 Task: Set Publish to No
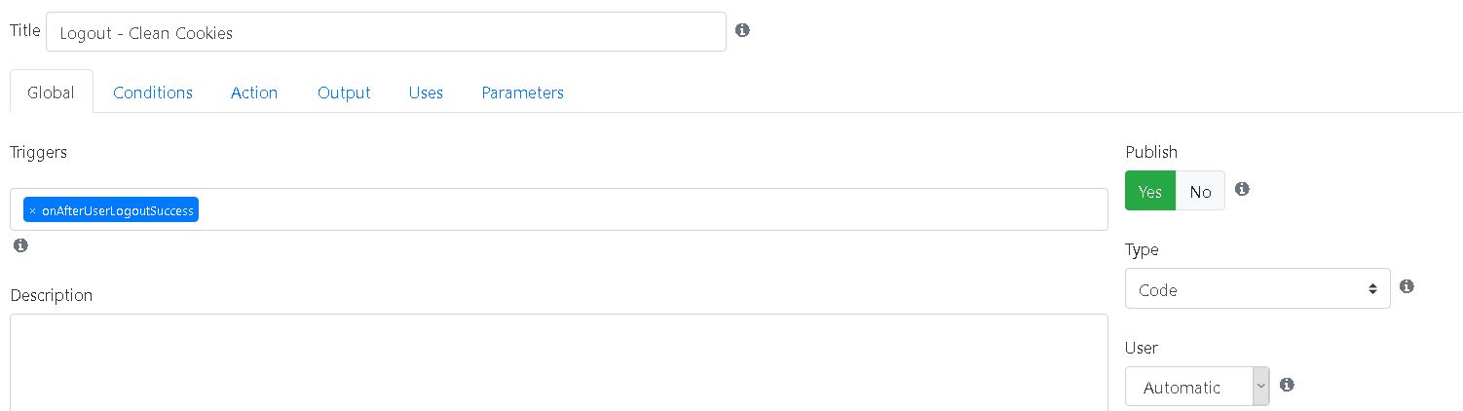click(x=1200, y=191)
